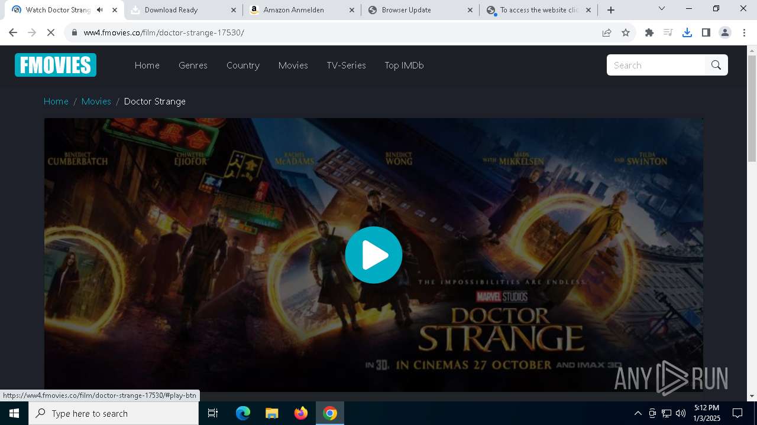Screen dimensions: 757x425
Task: Click the scrollbar down arrow
Action: coord(752,396)
